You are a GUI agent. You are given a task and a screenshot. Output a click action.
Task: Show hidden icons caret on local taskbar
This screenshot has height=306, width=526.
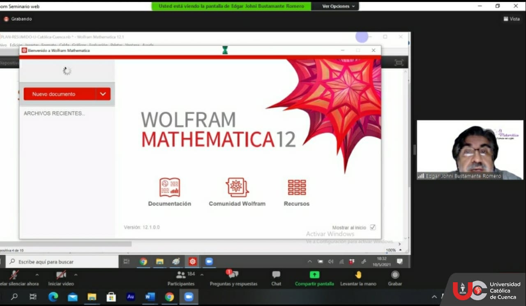pyautogui.click(x=434, y=297)
